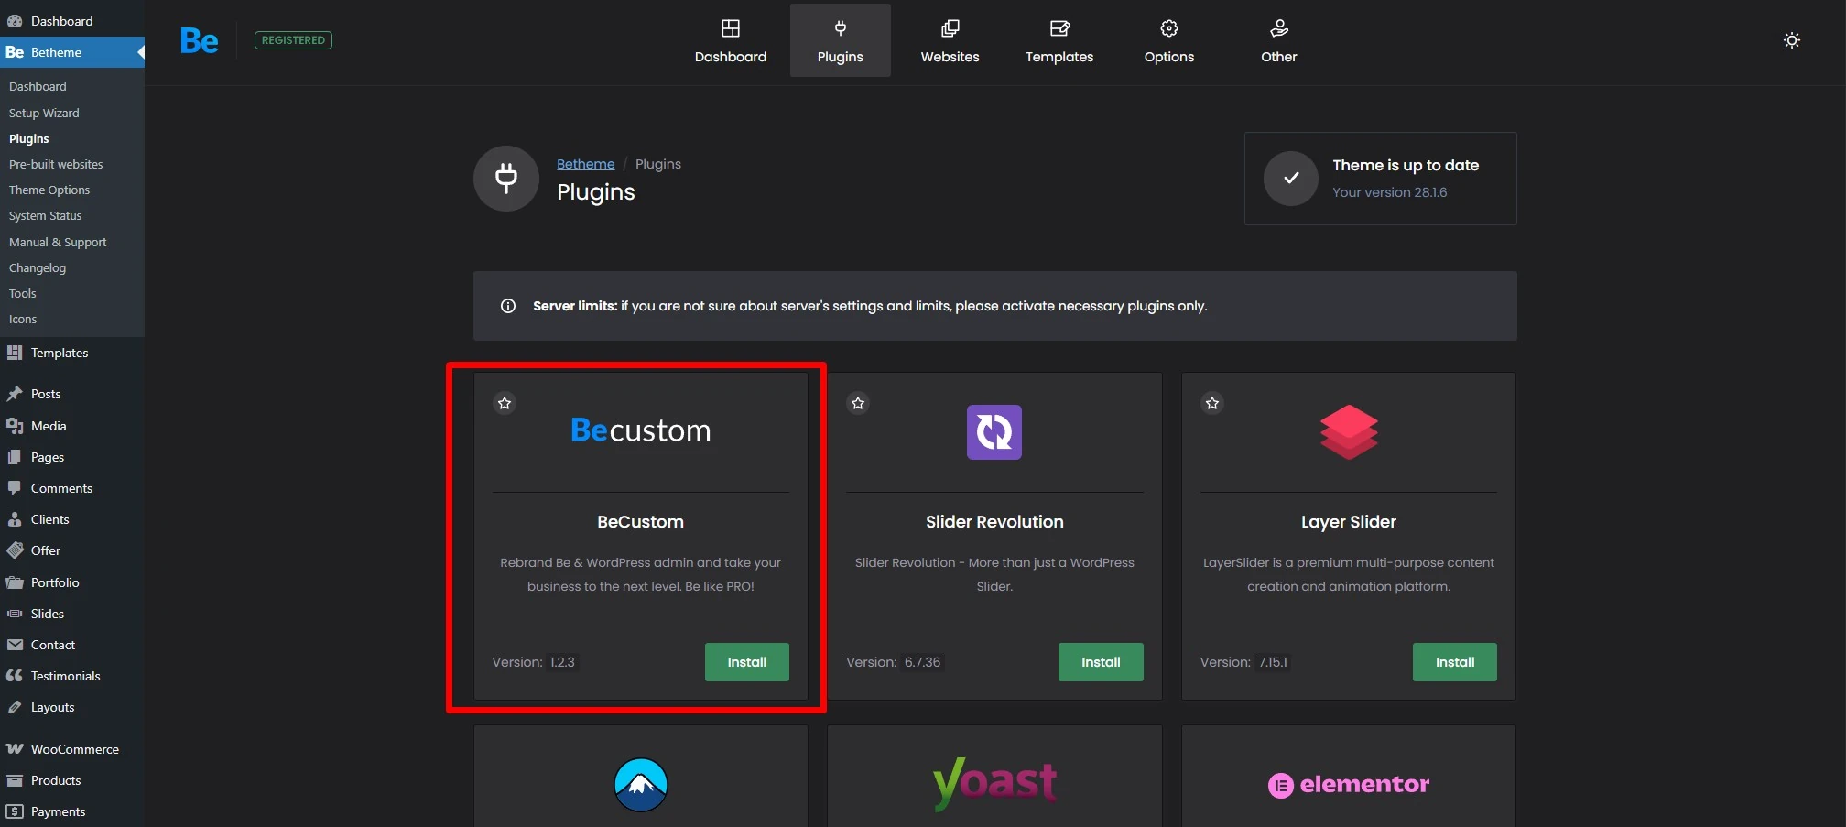Open Payments in the sidebar
The height and width of the screenshot is (827, 1846).
[x=72, y=811]
